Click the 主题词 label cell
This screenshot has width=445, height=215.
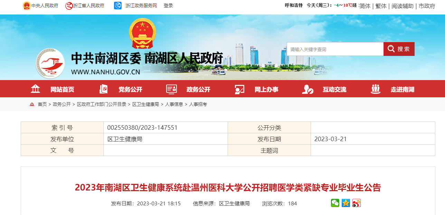tap(269, 150)
